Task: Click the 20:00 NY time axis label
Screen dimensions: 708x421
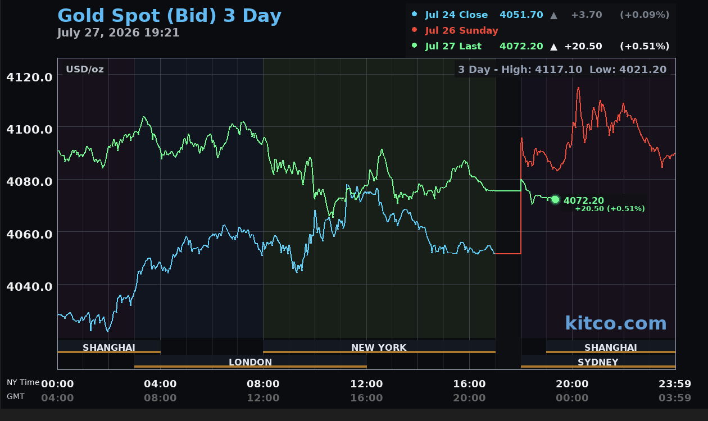Action: click(572, 384)
